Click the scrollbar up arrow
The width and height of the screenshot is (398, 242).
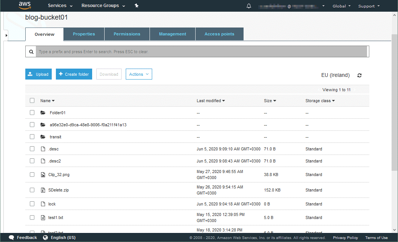coord(395,15)
